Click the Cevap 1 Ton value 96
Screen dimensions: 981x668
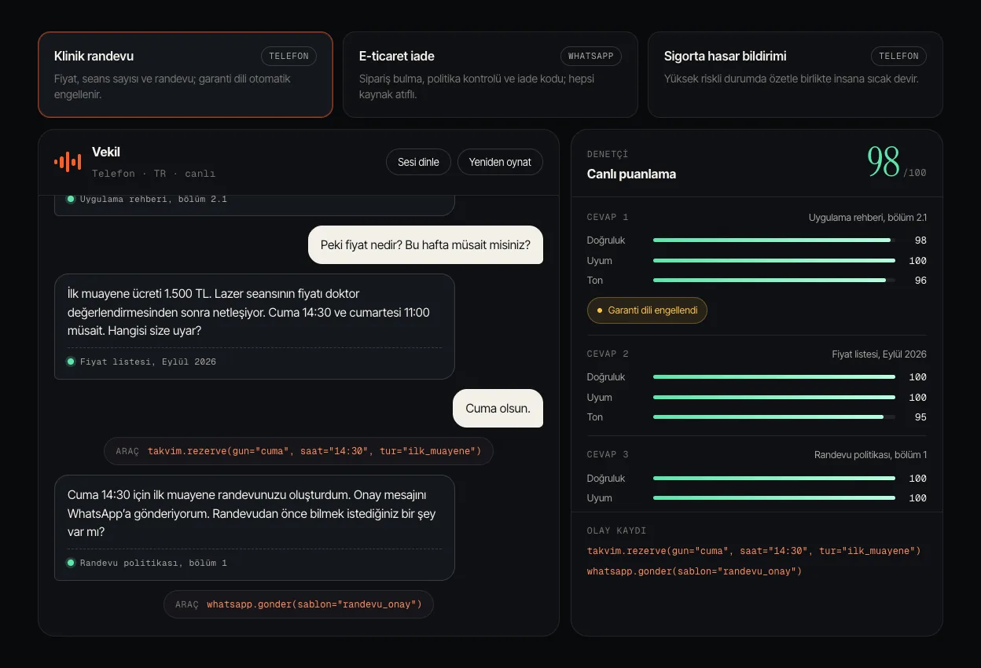pyautogui.click(x=920, y=280)
